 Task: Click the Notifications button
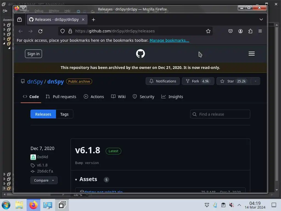(162, 81)
